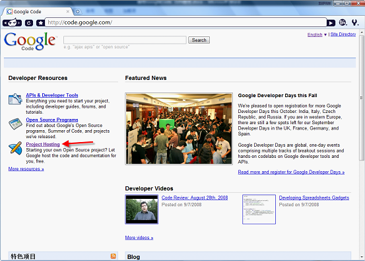365x261 pixels.
Task: Open a new tab with plus button
Action: click(78, 11)
